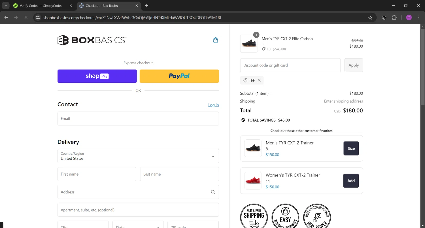This screenshot has width=425, height=228.
Task: Remove the TEF discount code tag
Action: [259, 80]
